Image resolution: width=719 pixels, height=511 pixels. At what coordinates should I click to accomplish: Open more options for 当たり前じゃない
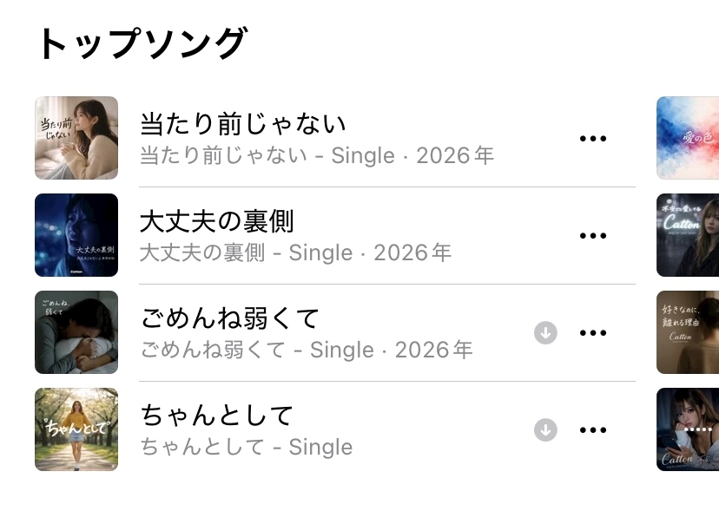coord(592,139)
